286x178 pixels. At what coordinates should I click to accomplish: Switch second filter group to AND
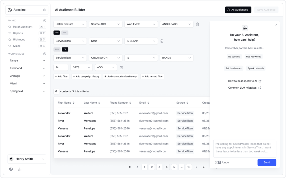(57, 49)
